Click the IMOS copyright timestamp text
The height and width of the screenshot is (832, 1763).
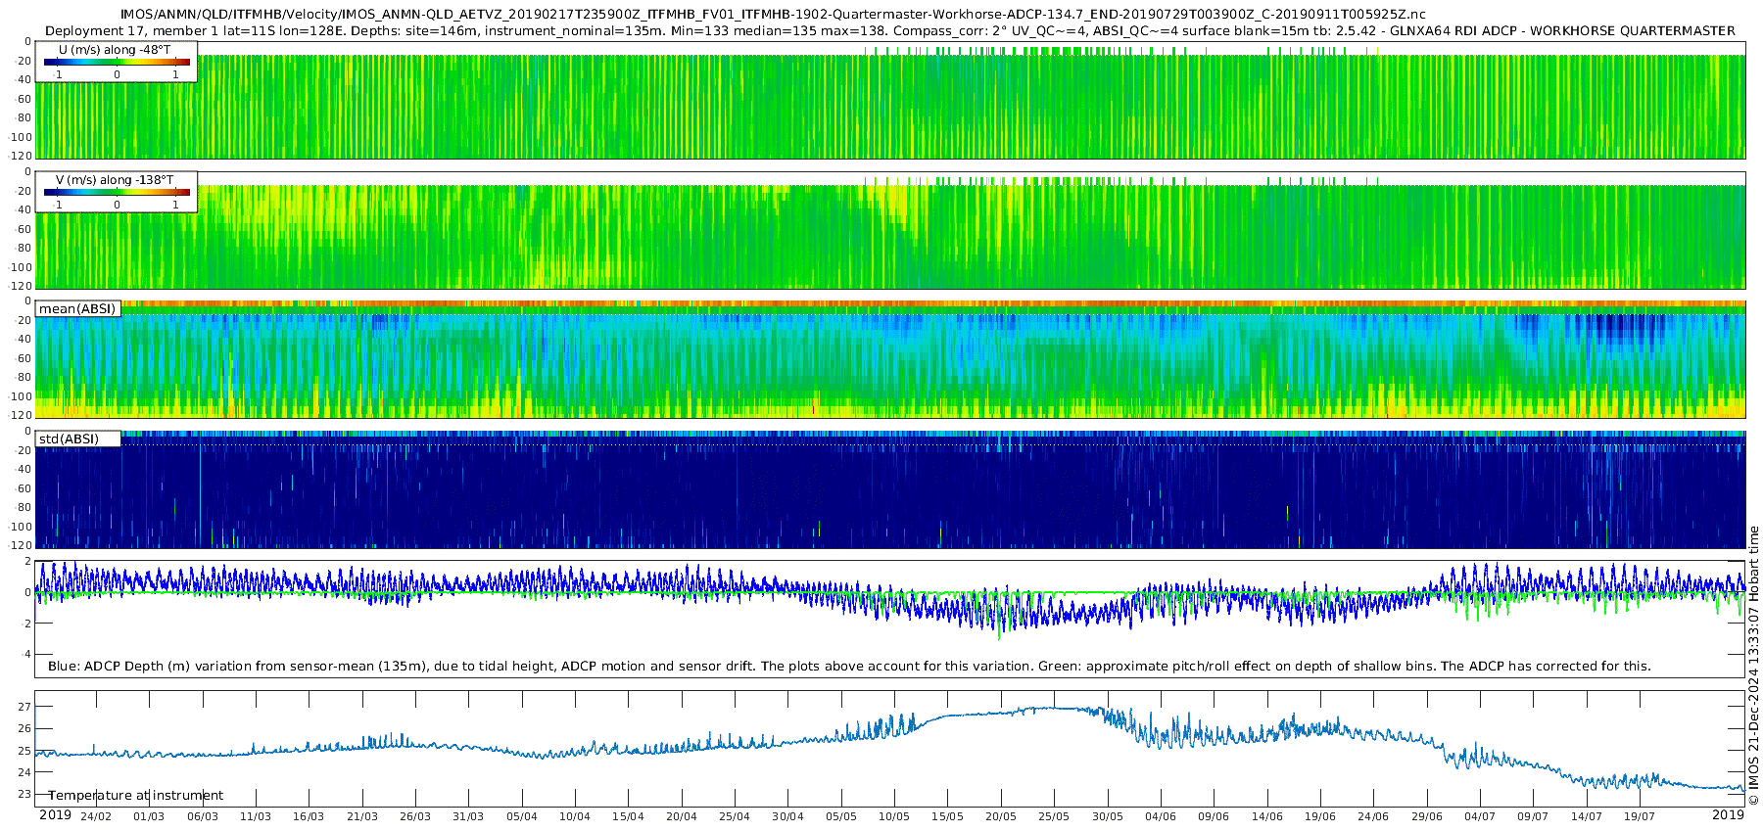point(1753,666)
